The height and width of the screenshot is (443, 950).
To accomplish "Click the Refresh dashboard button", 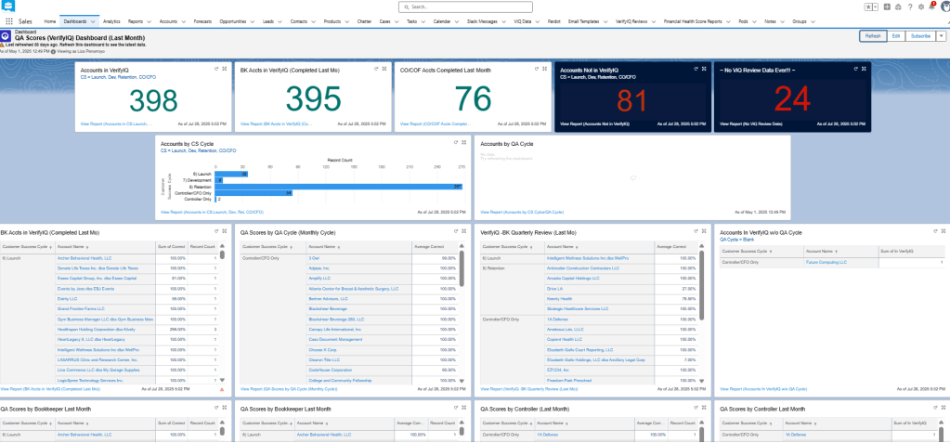I will [x=872, y=36].
